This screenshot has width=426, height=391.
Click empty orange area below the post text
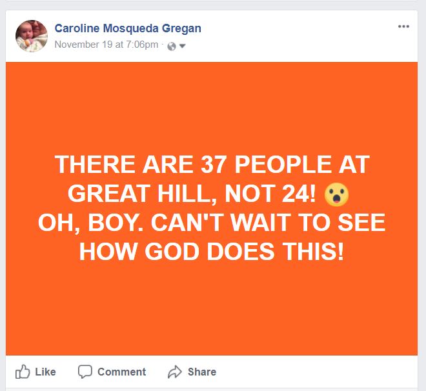click(x=212, y=310)
